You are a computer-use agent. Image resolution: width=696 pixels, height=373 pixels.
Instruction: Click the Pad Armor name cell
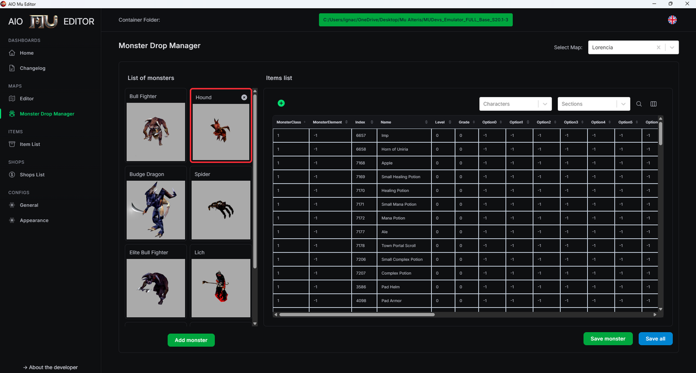pyautogui.click(x=405, y=301)
